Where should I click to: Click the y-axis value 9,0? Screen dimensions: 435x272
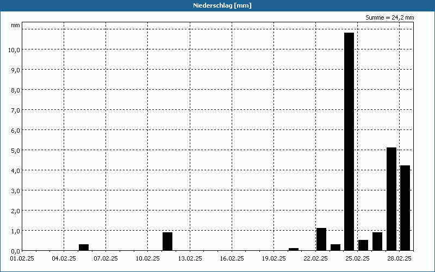click(15, 70)
